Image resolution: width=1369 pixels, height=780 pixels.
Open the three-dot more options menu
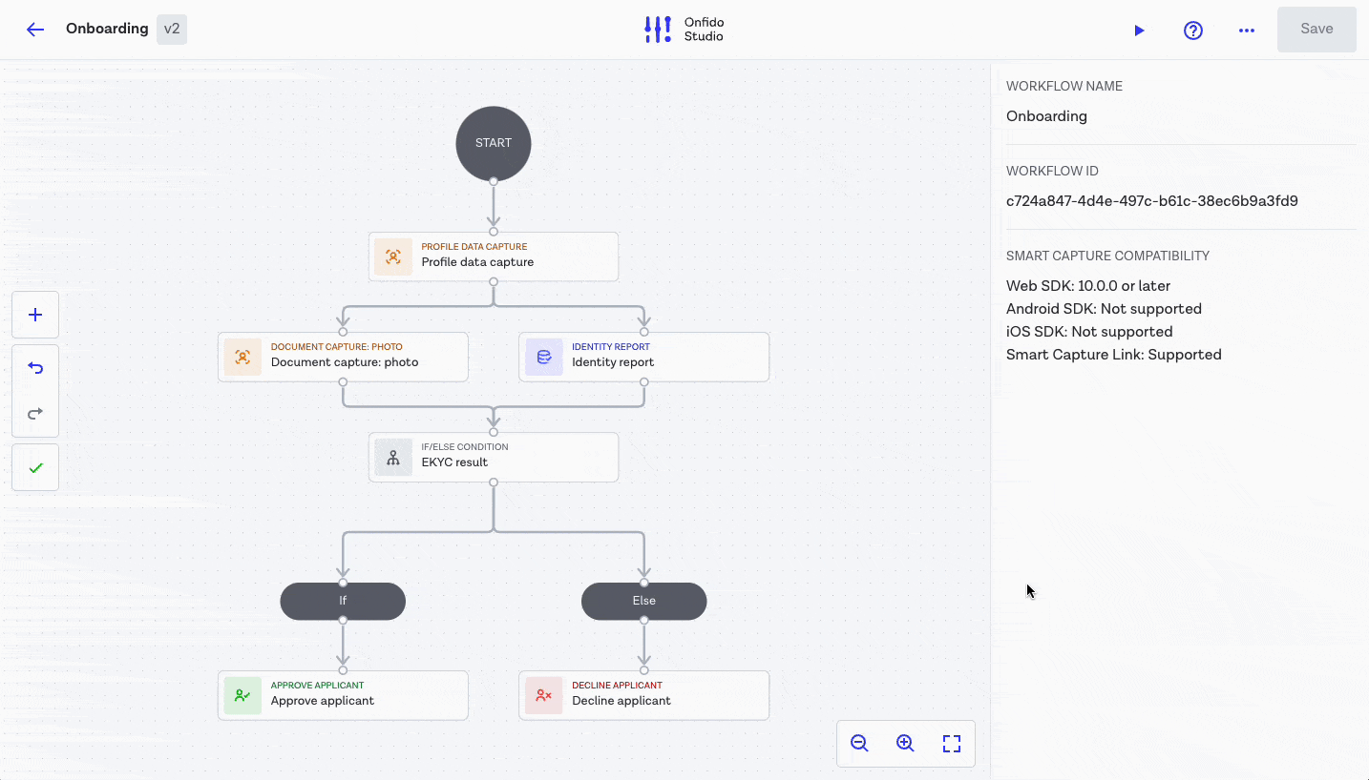click(1246, 31)
